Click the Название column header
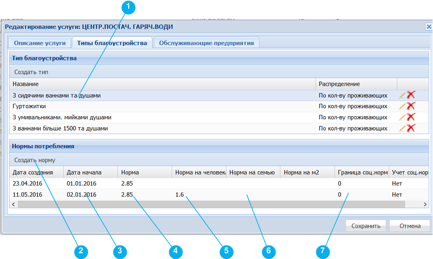 [162, 84]
